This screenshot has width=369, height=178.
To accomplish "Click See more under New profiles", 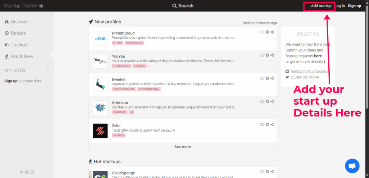I will click(183, 147).
